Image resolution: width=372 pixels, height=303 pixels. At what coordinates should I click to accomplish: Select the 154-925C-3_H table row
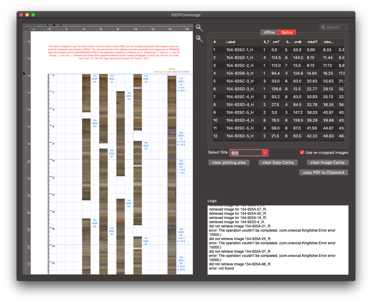coord(278,81)
